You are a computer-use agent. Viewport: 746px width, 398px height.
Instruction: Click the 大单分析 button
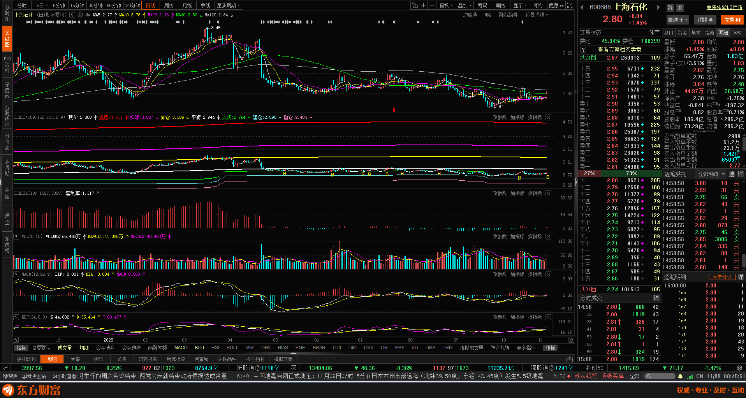[x=722, y=277]
